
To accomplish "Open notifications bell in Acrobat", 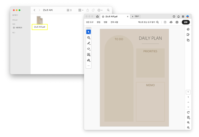I will (x=179, y=16).
